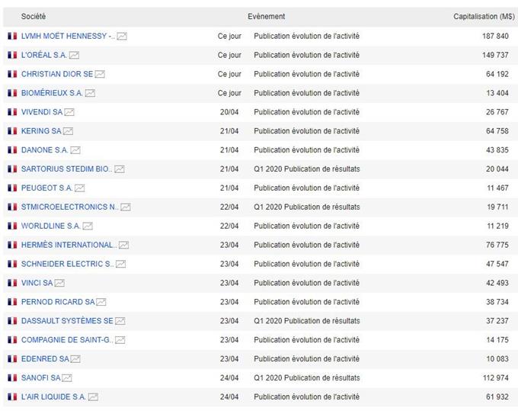Open chart icon next to L'Air Liquide S.A.

click(93, 397)
